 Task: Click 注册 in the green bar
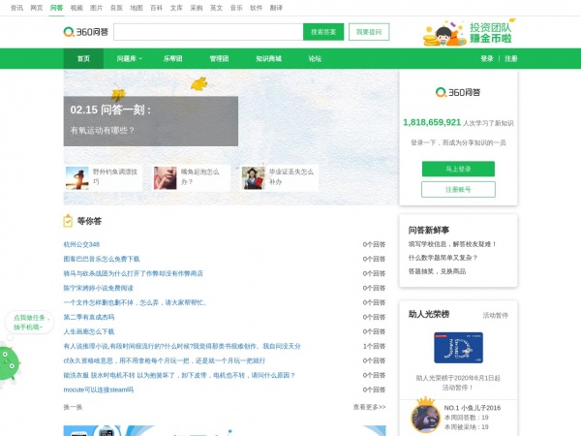click(510, 58)
